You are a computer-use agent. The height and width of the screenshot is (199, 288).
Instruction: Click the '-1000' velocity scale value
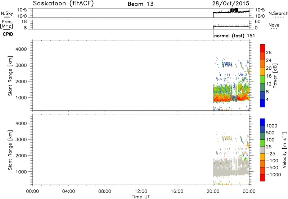coord(274,175)
